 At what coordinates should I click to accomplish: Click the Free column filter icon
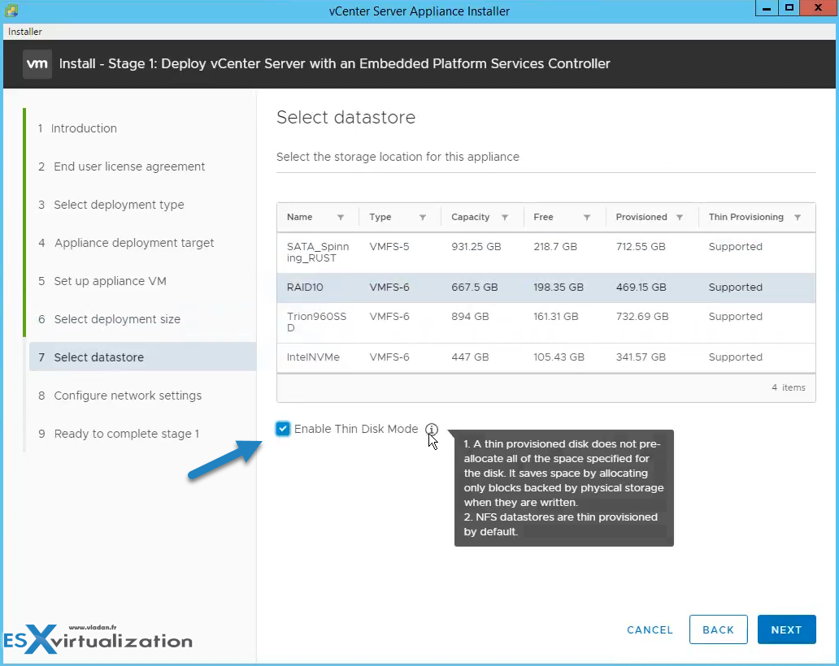pyautogui.click(x=587, y=218)
